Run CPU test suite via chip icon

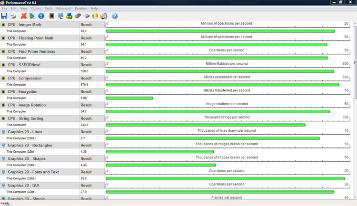[x=52, y=16]
